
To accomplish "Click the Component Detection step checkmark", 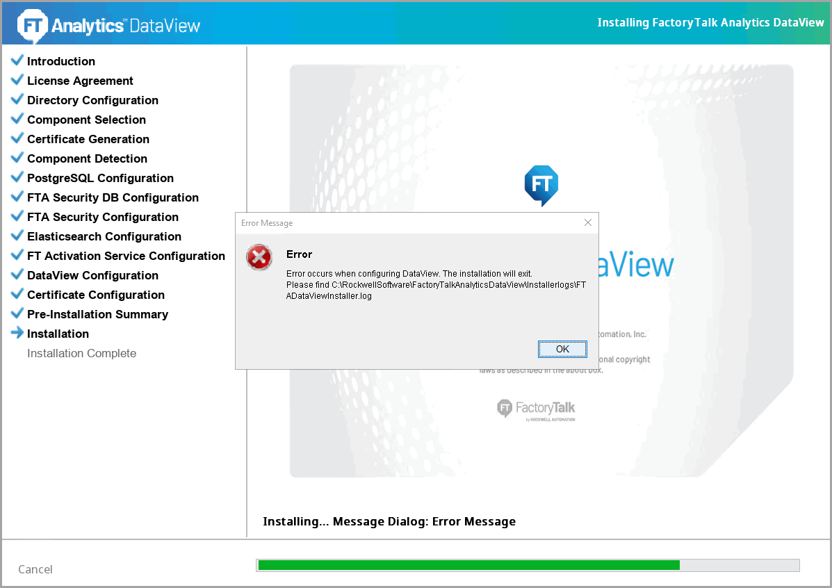I will (17, 158).
